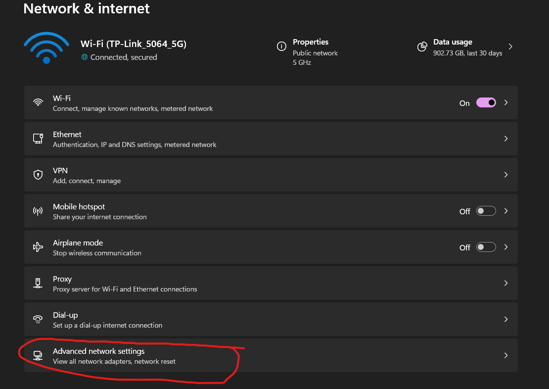
Task: Click the large Wi-Fi connection status icon
Action: pos(46,48)
